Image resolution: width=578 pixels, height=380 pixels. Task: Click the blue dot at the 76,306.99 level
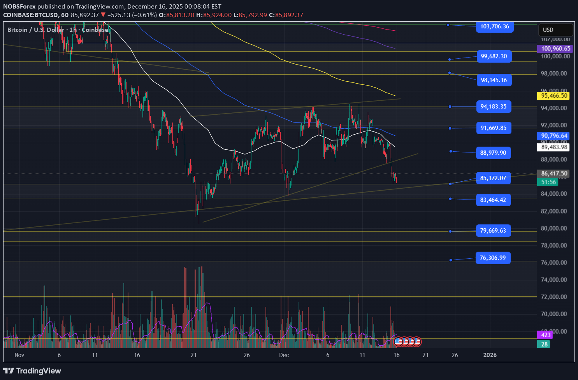pos(450,260)
